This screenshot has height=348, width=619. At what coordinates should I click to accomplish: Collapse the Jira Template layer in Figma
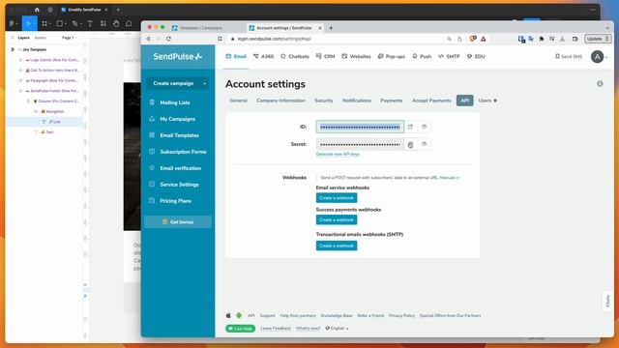13,49
